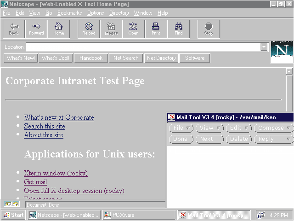Open the Home page toolbar icon
Screen dimensions: 294x221
[x=59, y=29]
